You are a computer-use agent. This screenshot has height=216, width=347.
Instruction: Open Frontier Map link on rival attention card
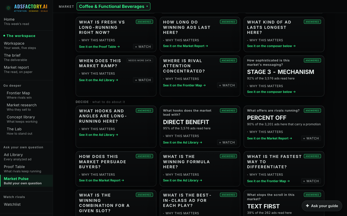(185, 85)
